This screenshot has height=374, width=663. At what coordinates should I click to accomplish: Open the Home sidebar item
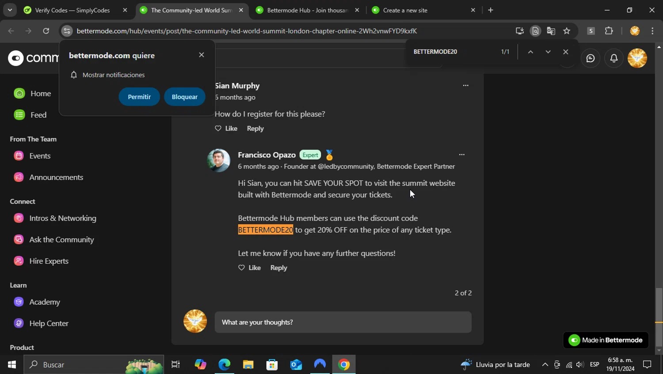(32, 94)
